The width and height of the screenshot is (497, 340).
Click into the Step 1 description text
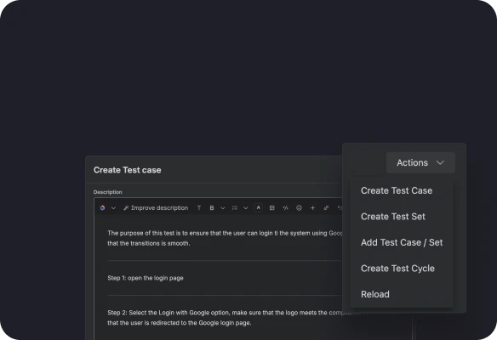point(146,278)
